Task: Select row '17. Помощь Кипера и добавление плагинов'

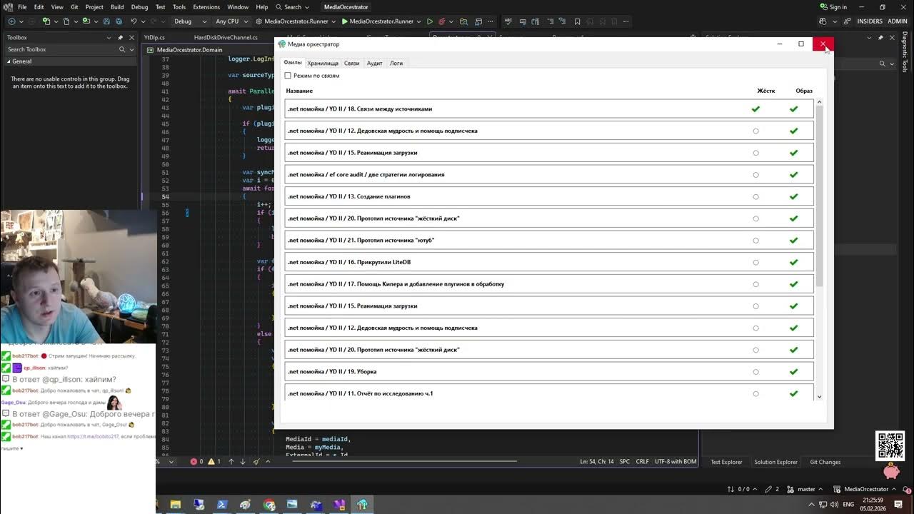Action: click(548, 284)
